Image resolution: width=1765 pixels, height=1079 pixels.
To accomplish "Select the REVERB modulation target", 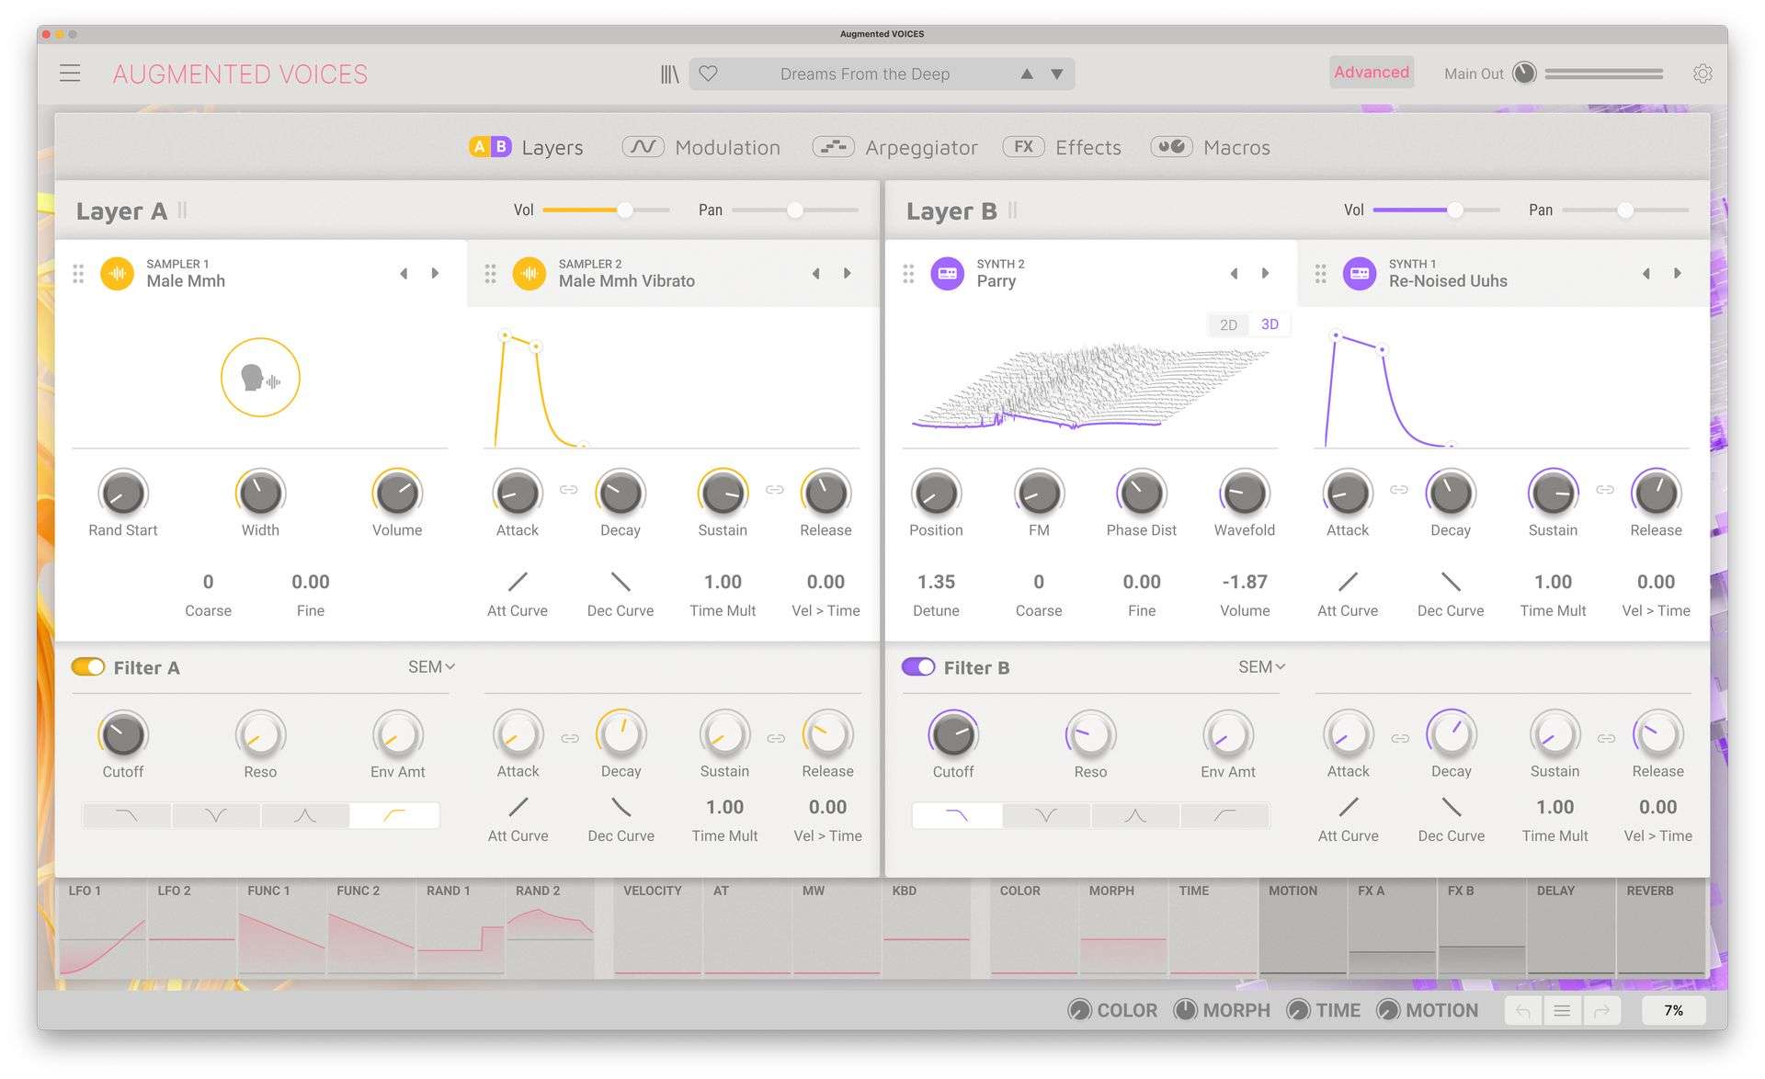I will point(1660,928).
